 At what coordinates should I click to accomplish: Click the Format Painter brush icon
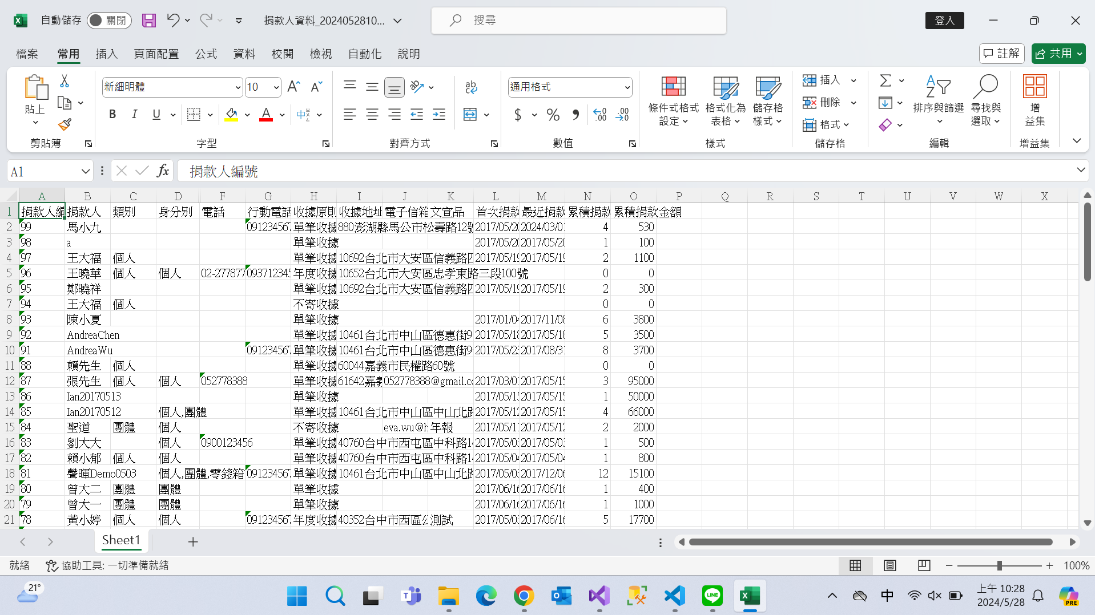(x=65, y=124)
